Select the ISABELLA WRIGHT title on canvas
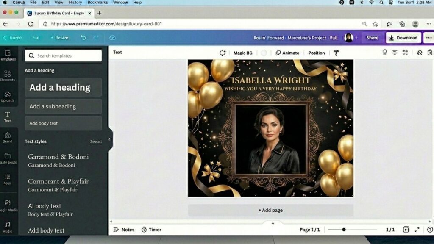 point(270,80)
